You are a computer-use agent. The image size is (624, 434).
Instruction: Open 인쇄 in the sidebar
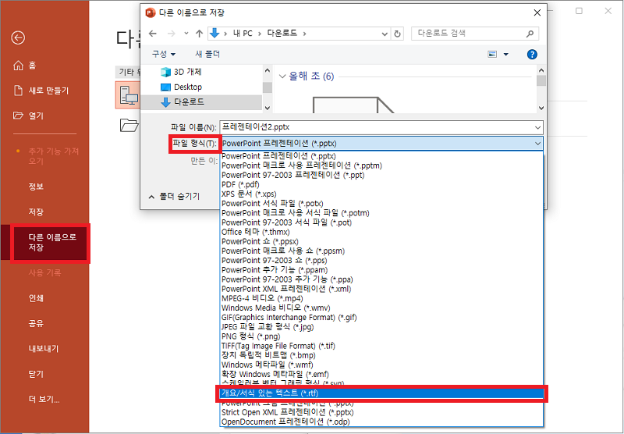36,298
